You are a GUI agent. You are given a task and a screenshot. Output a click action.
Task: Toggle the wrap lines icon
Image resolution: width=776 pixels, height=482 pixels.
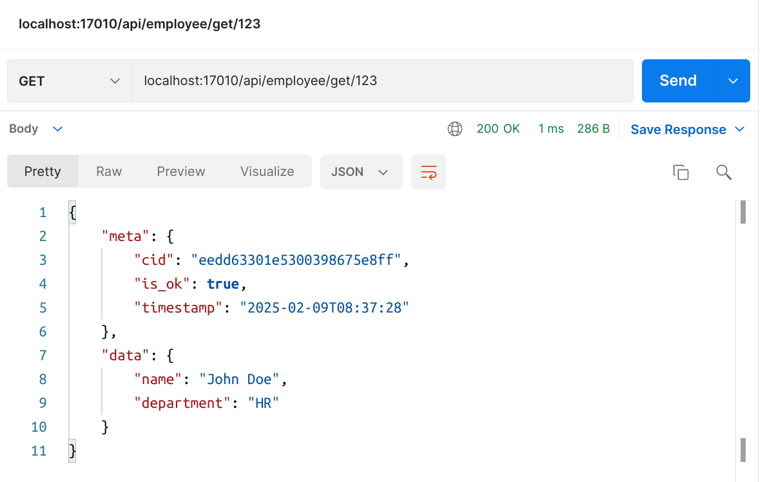(x=429, y=172)
